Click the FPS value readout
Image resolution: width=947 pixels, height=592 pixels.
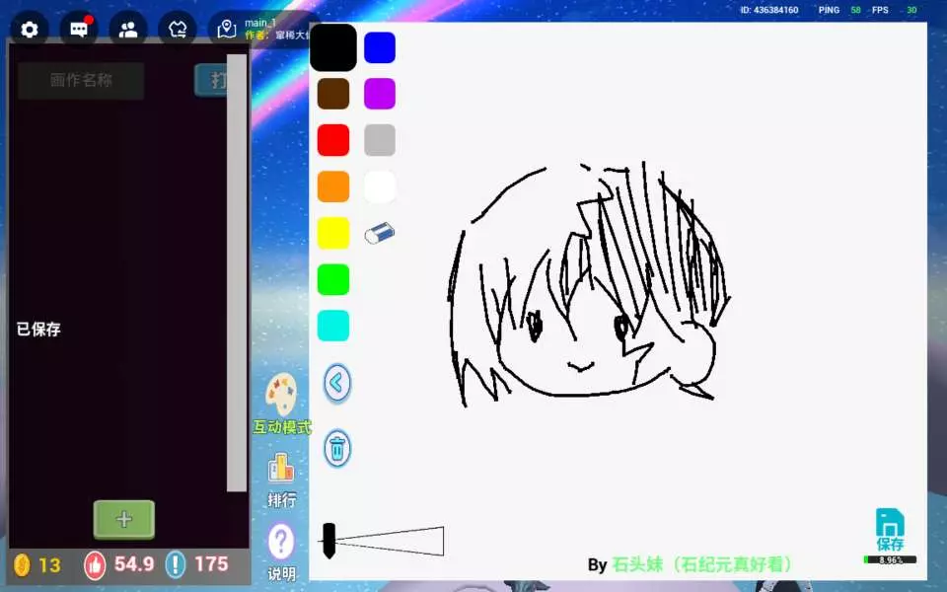click(x=911, y=10)
